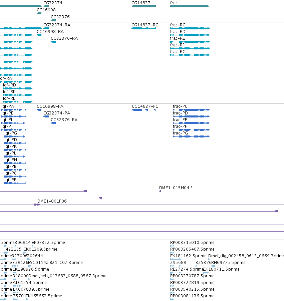Screen dimensions: 284x301
Task: Select the frac-RC transcript label
Action: coord(178,25)
